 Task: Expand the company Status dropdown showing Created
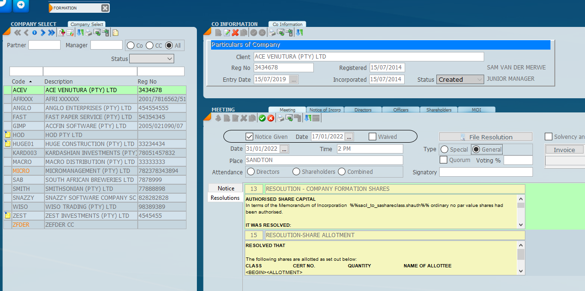pos(460,79)
